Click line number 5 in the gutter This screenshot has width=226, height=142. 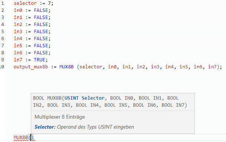3,32
